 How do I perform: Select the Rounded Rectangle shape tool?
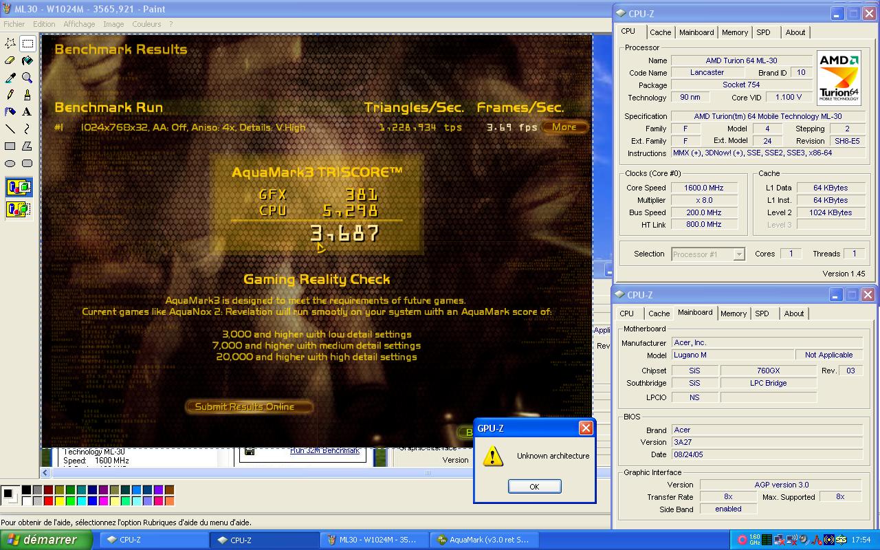[x=27, y=163]
